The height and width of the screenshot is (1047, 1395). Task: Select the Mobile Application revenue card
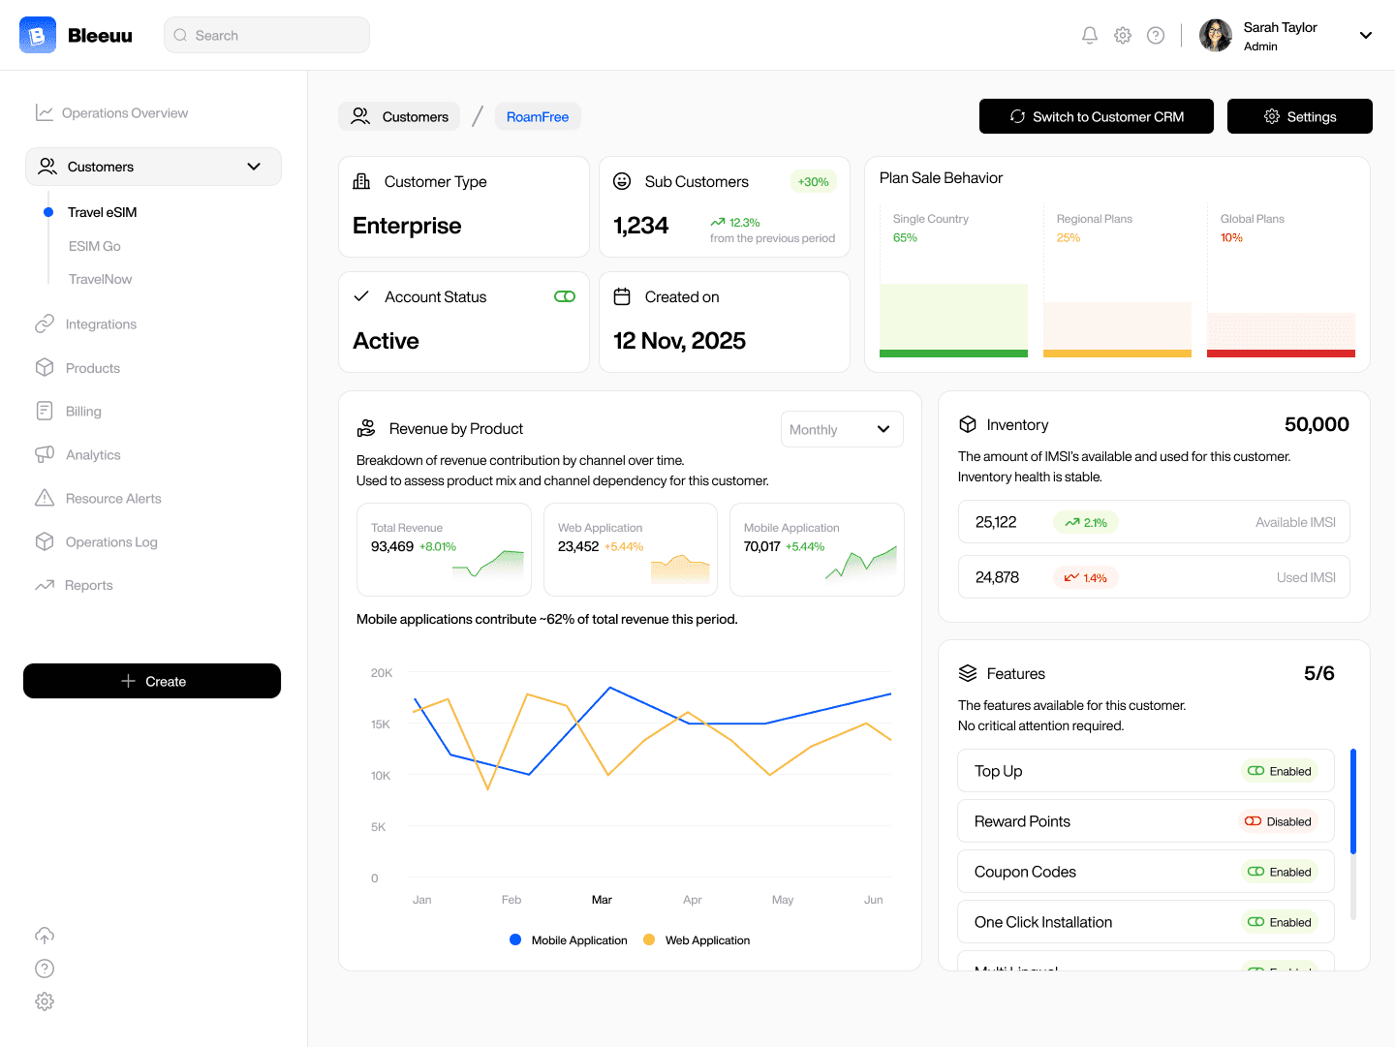click(x=817, y=549)
